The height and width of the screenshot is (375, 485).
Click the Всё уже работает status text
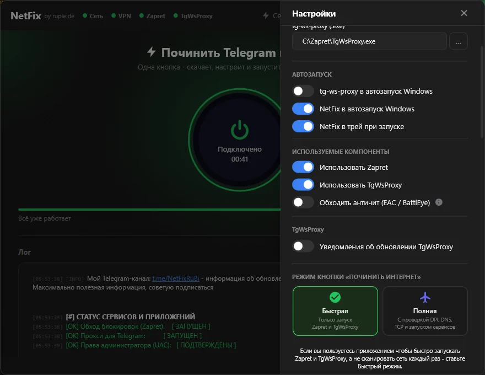click(45, 218)
